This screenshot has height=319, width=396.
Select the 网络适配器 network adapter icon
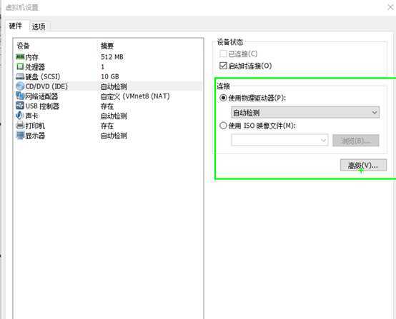[20, 96]
